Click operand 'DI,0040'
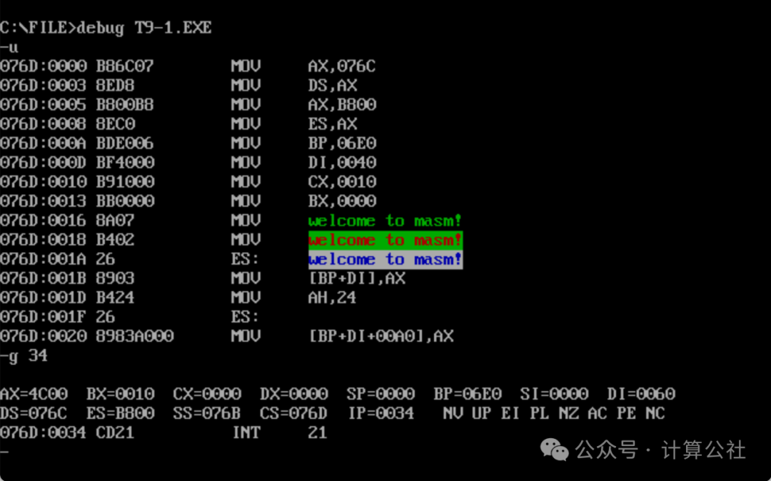 [342, 163]
